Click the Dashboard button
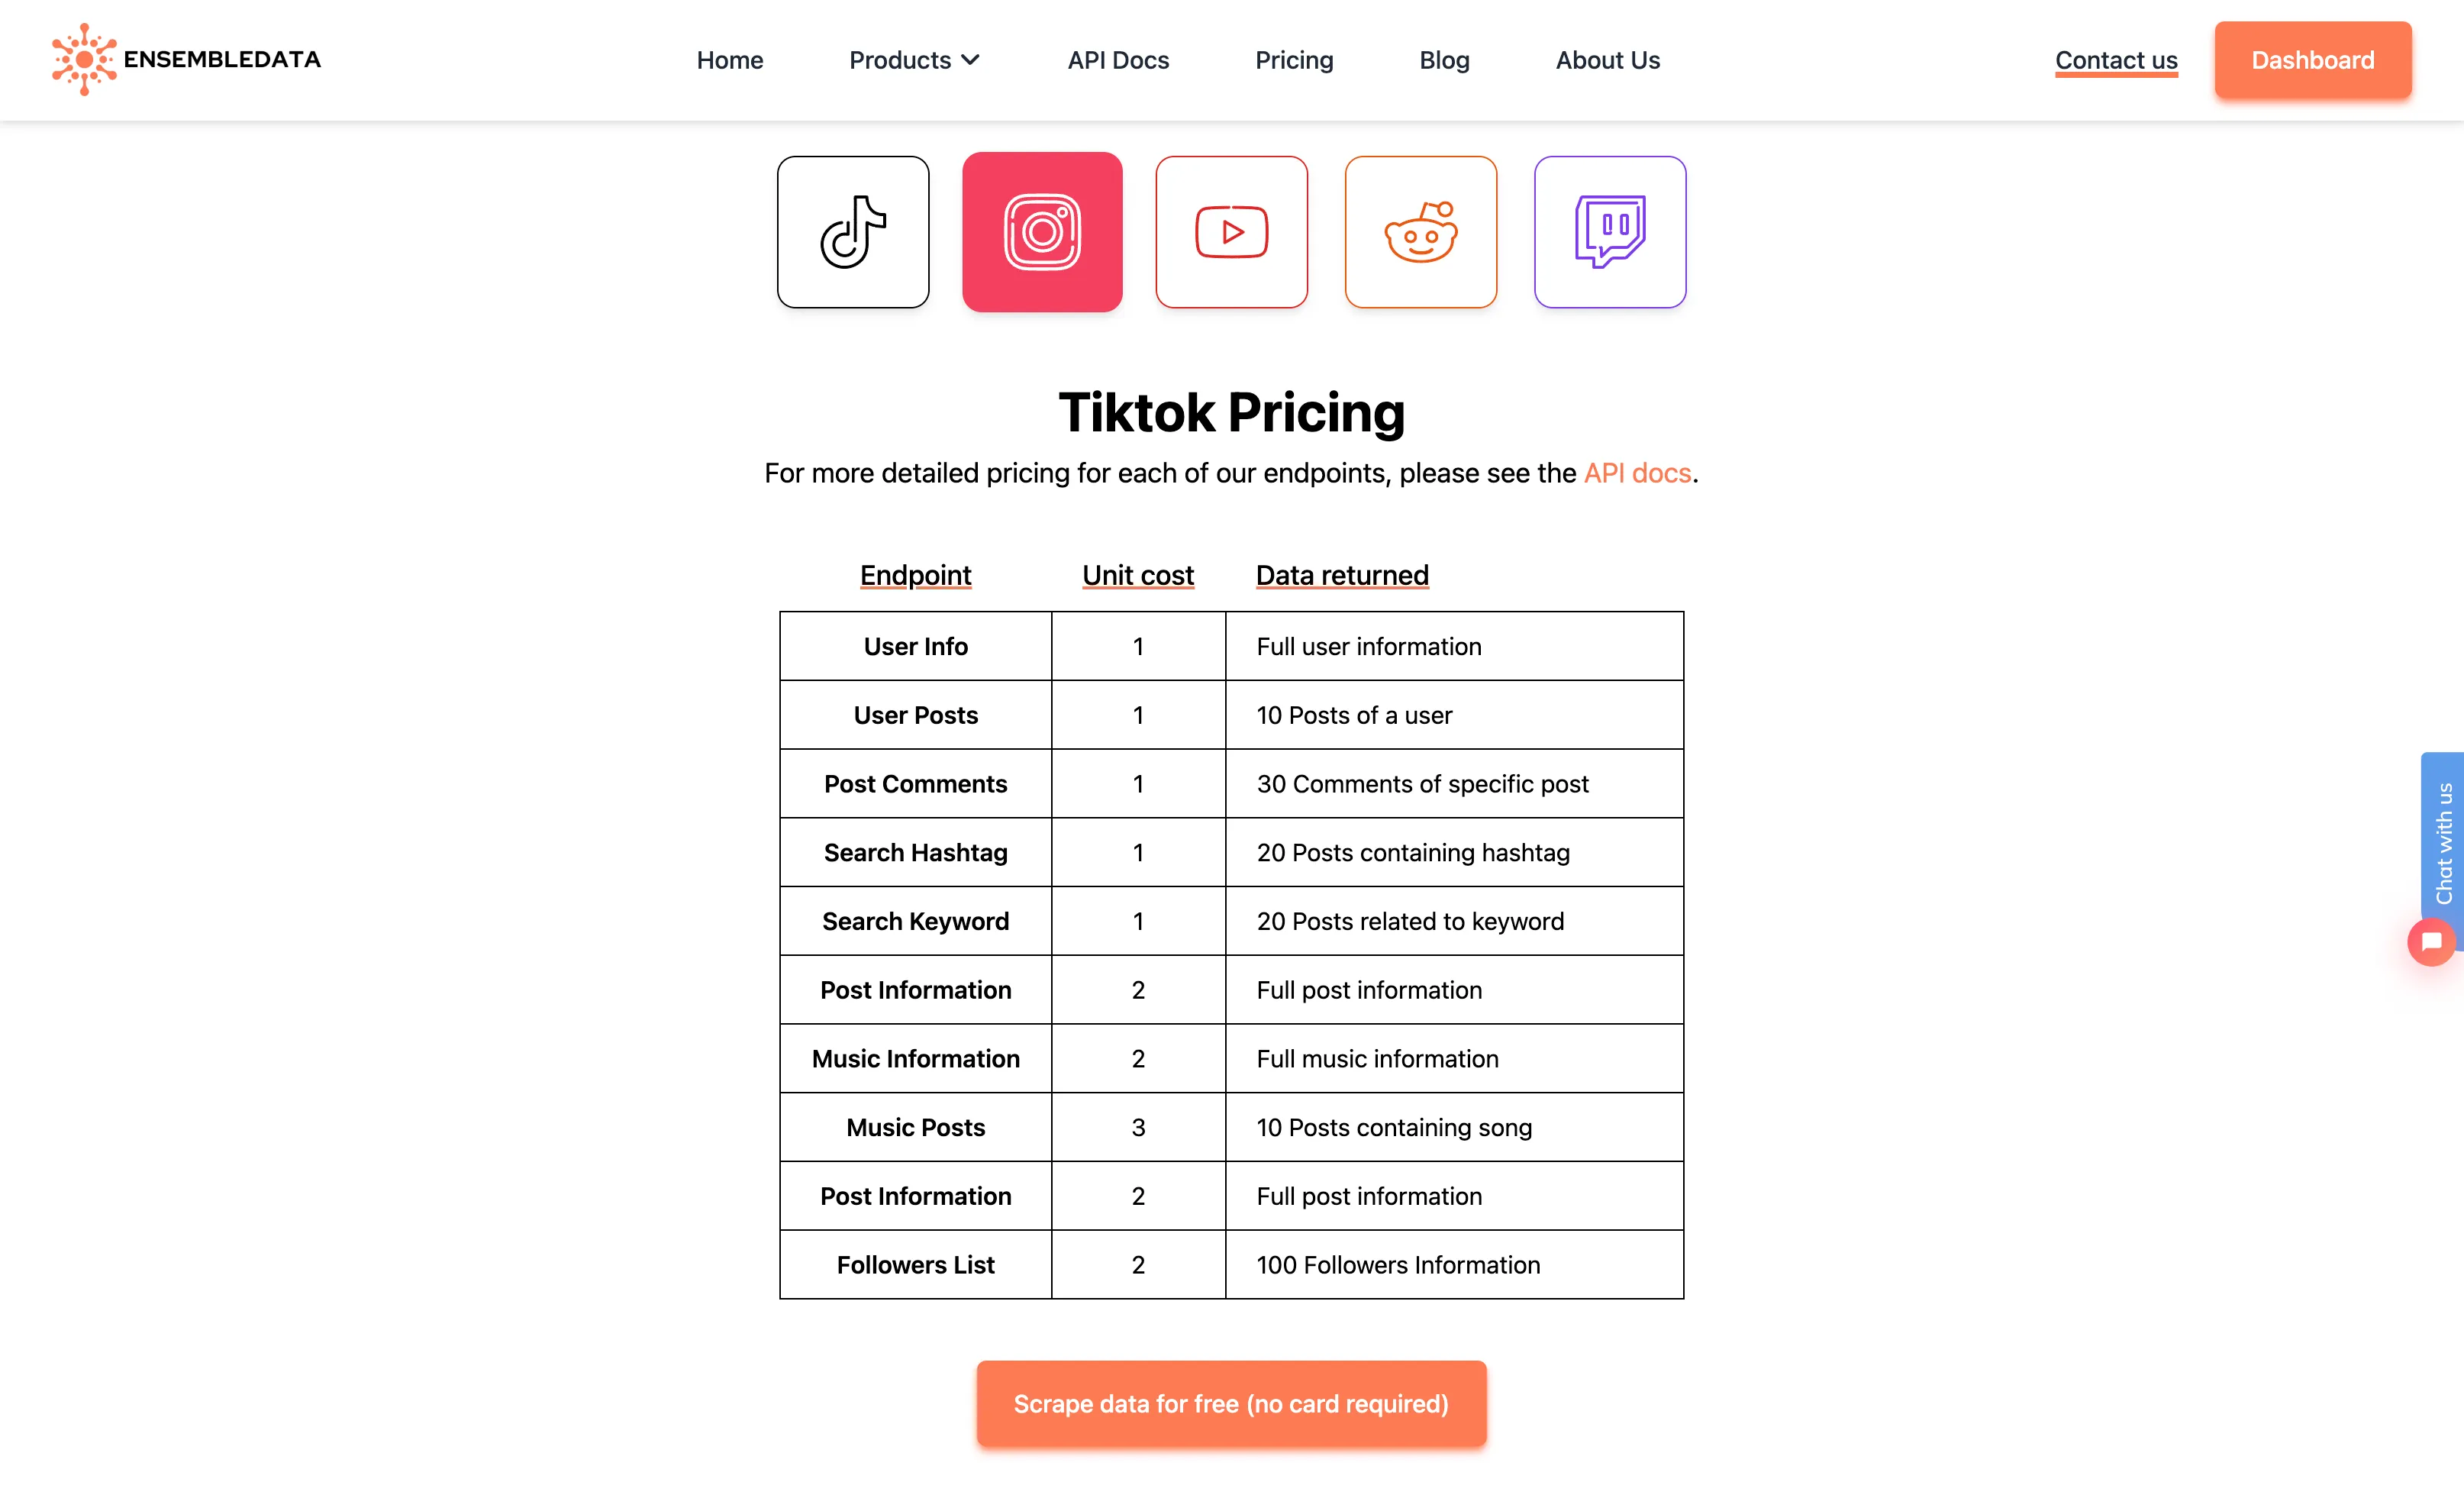Viewport: 2464px width, 1495px height. click(x=2313, y=58)
